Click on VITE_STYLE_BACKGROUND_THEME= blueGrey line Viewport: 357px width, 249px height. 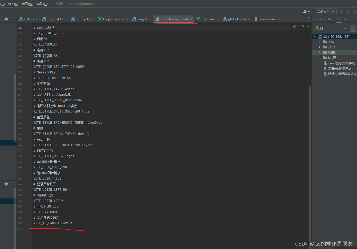(68, 123)
